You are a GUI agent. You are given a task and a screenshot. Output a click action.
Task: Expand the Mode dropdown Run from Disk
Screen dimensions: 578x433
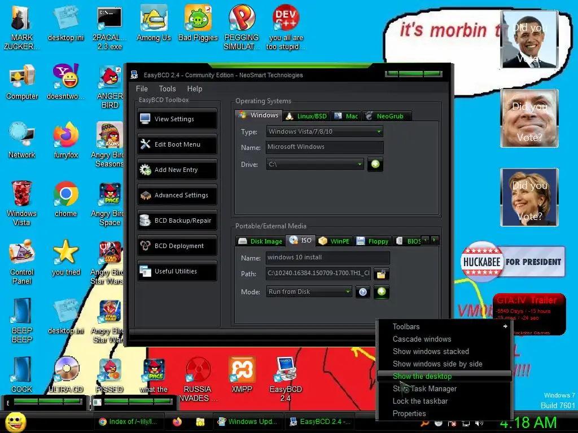click(x=309, y=291)
